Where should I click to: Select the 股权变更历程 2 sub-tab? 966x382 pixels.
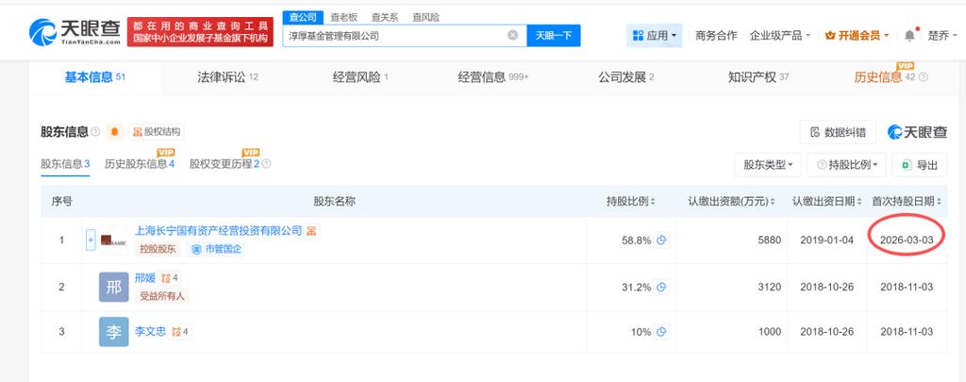tap(225, 164)
